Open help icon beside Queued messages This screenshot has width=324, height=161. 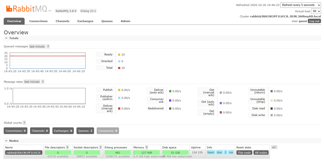coord(48,46)
